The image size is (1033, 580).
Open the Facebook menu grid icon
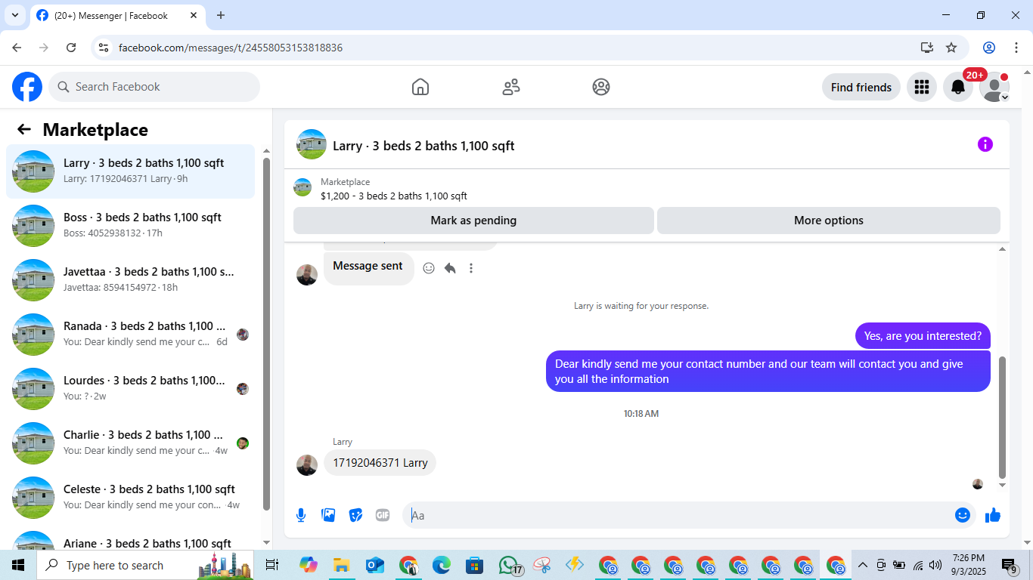pos(921,87)
